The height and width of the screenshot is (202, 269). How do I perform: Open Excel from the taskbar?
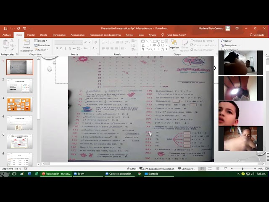[x=37, y=174]
